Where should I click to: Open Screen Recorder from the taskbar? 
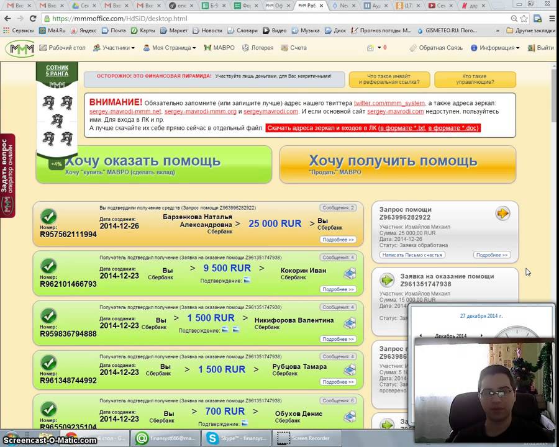click(307, 438)
